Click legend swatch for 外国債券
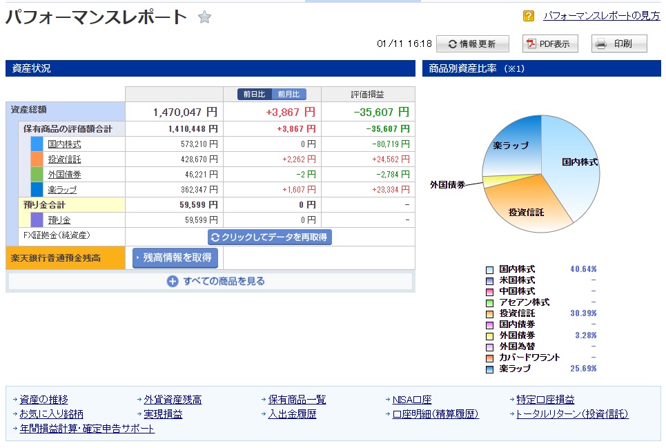This screenshot has width=666, height=448. 489,336
